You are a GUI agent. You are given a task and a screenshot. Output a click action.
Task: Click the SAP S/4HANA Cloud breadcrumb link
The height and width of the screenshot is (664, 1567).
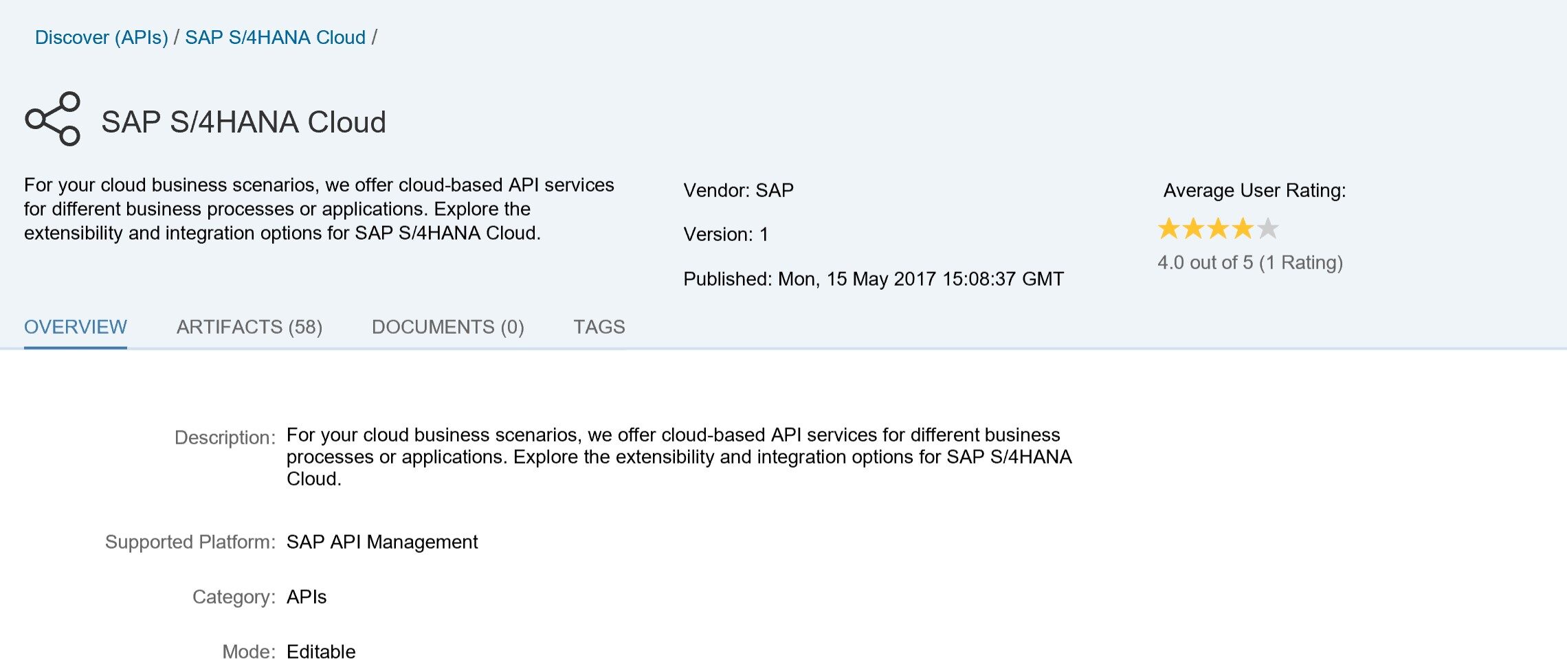275,37
